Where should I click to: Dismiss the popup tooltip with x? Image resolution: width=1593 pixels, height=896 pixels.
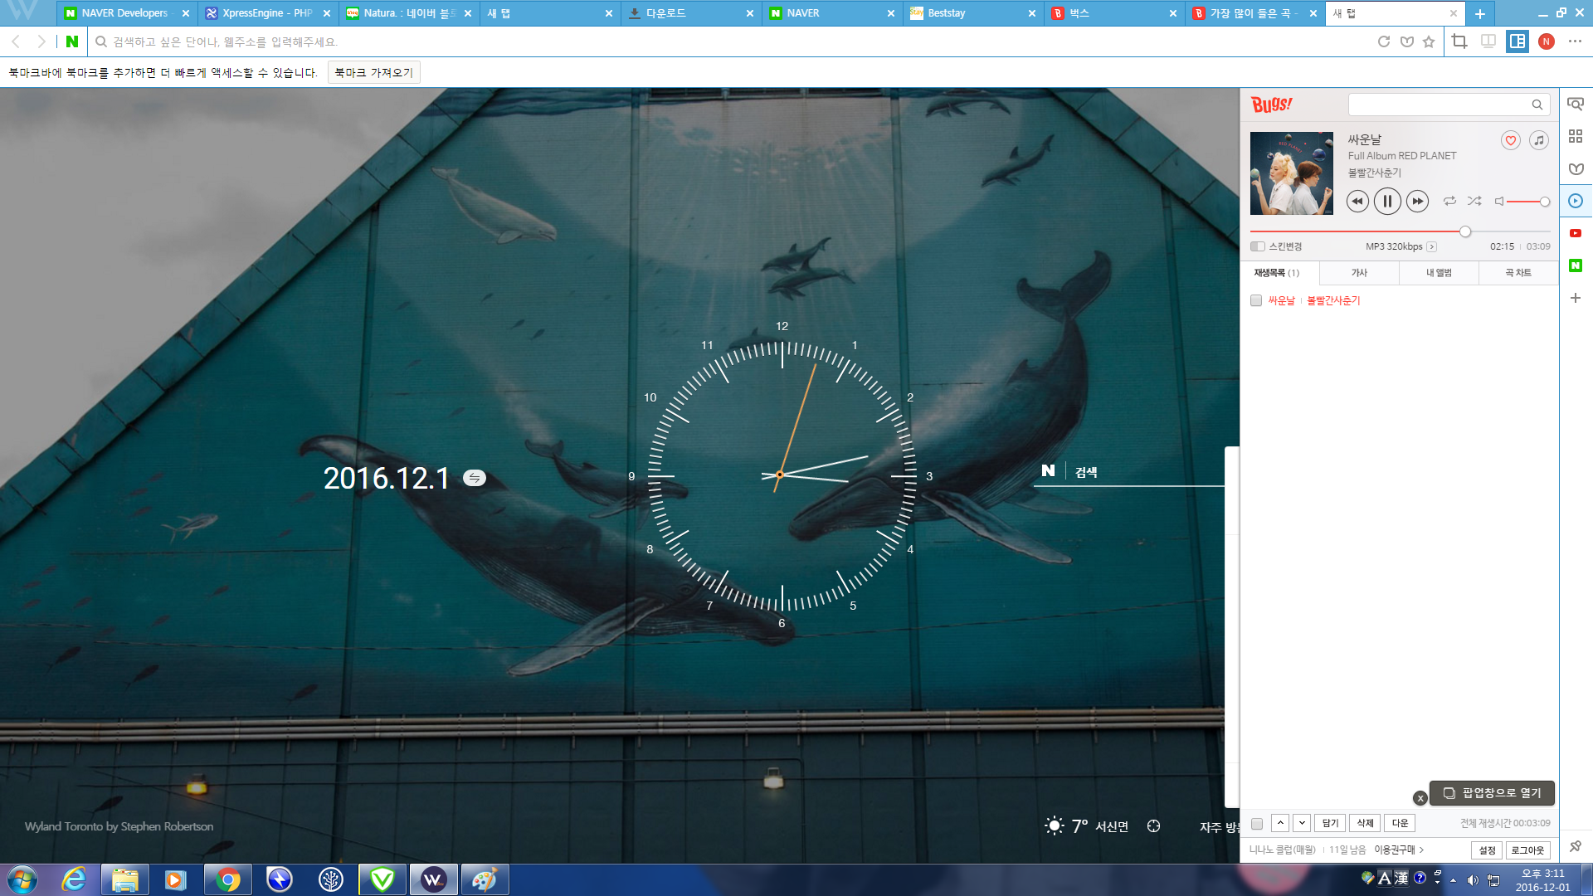point(1420,798)
